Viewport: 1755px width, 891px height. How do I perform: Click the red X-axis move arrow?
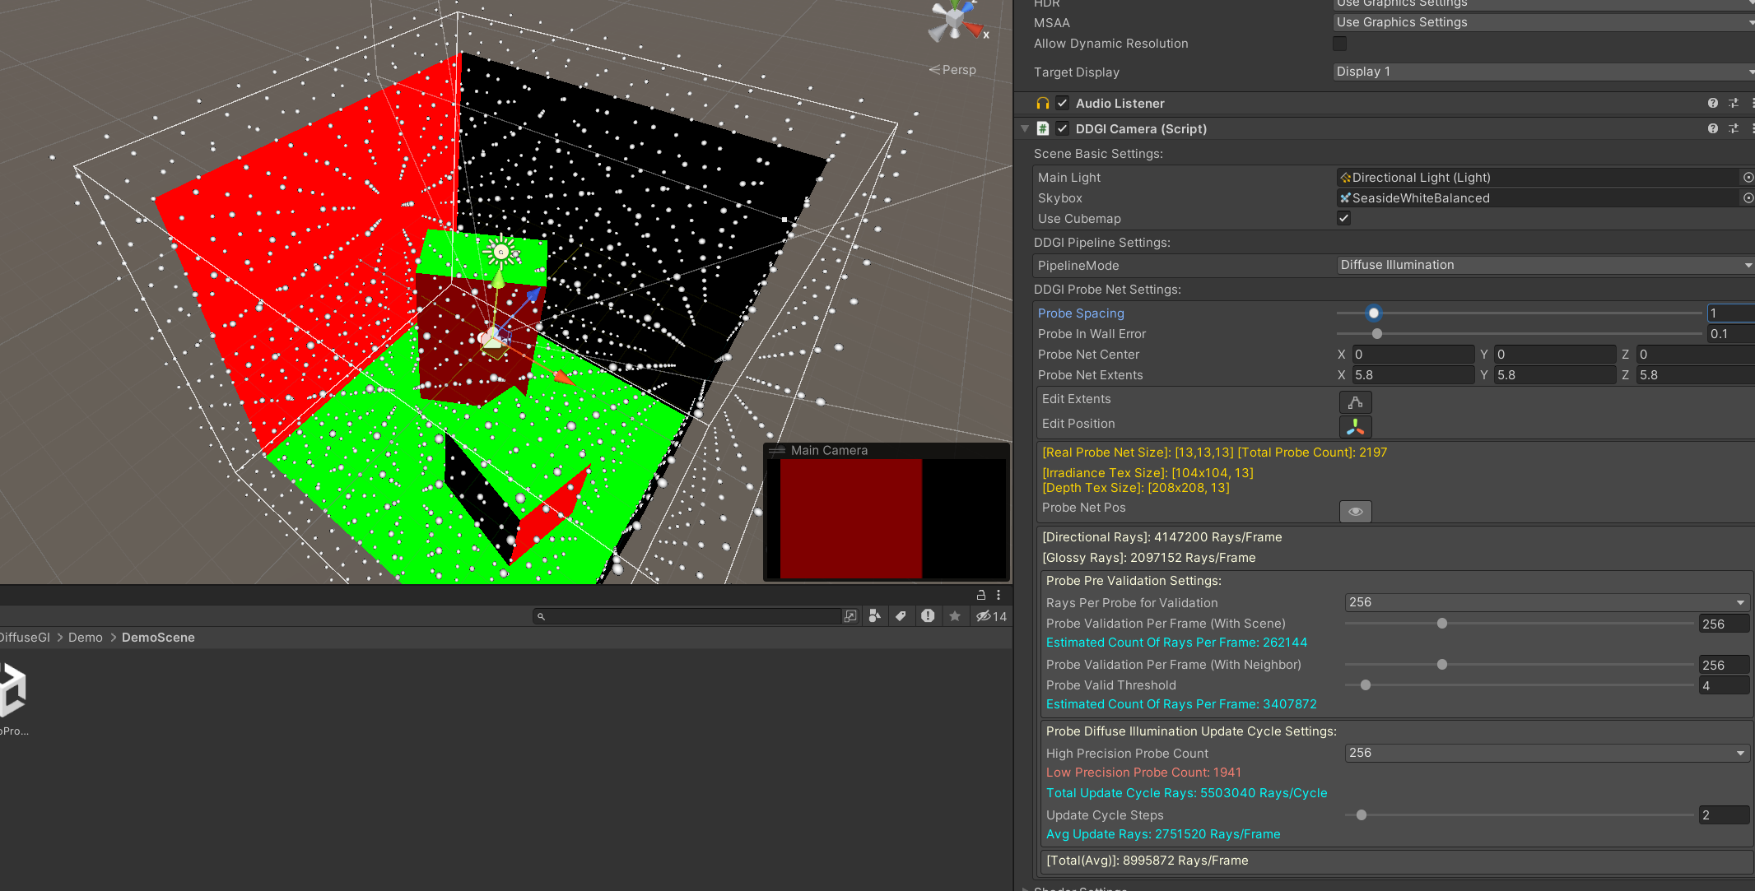tap(564, 378)
